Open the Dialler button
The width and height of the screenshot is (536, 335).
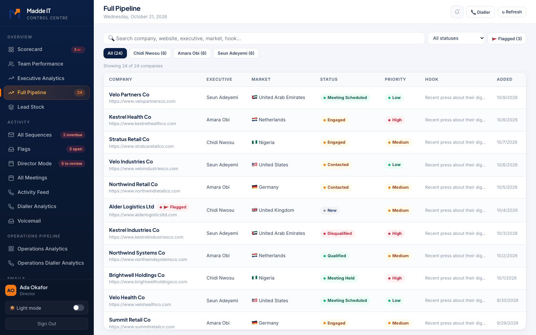pos(480,12)
